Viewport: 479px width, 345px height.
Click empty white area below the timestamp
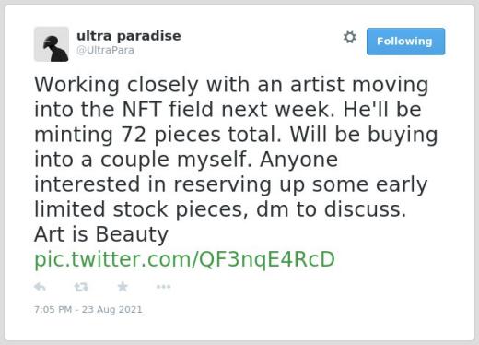pos(239,327)
